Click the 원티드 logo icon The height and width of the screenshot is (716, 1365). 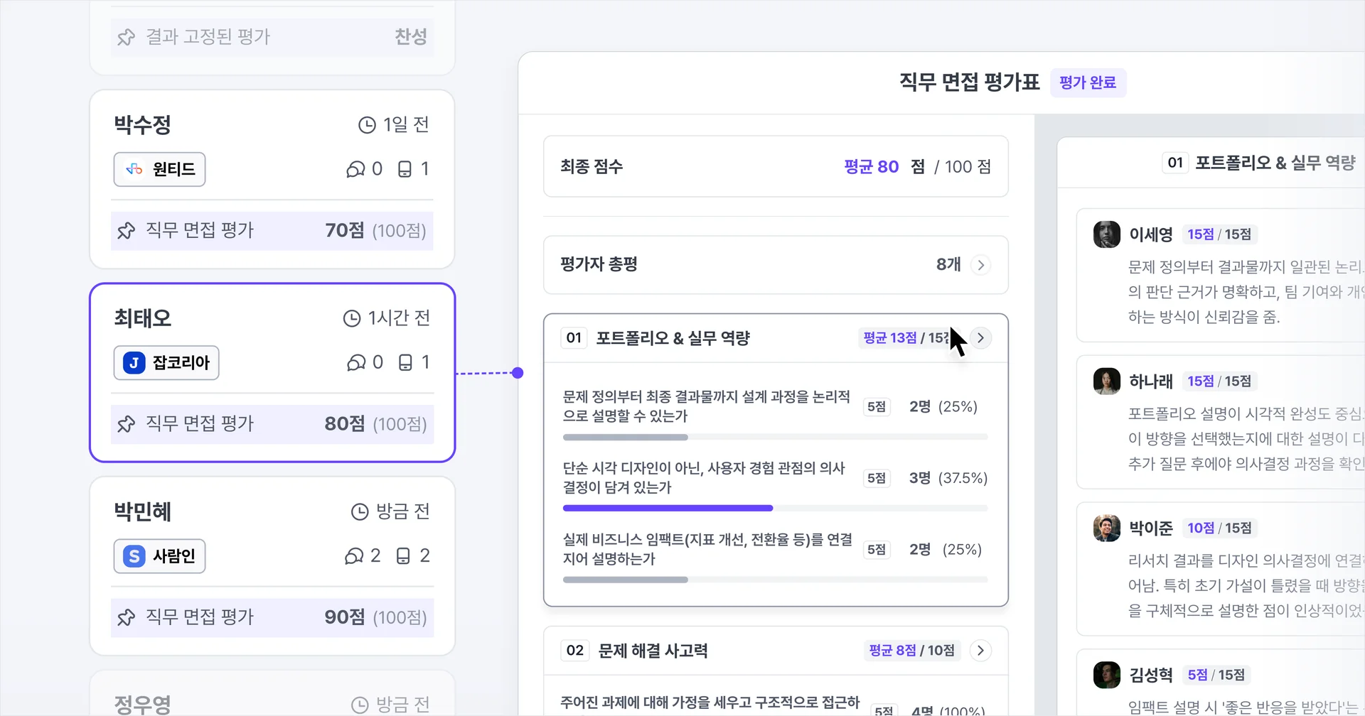[134, 169]
